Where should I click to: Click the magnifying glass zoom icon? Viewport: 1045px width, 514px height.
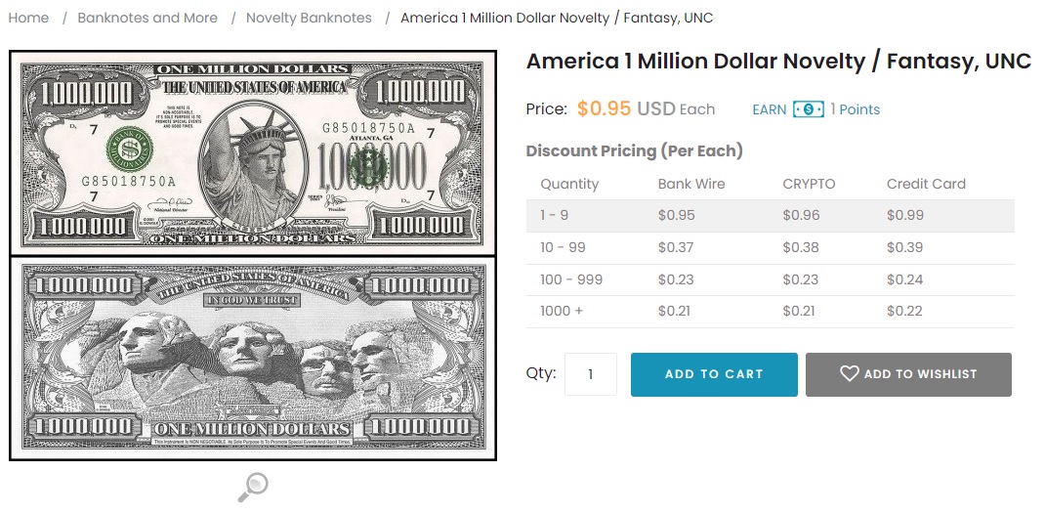pyautogui.click(x=253, y=486)
